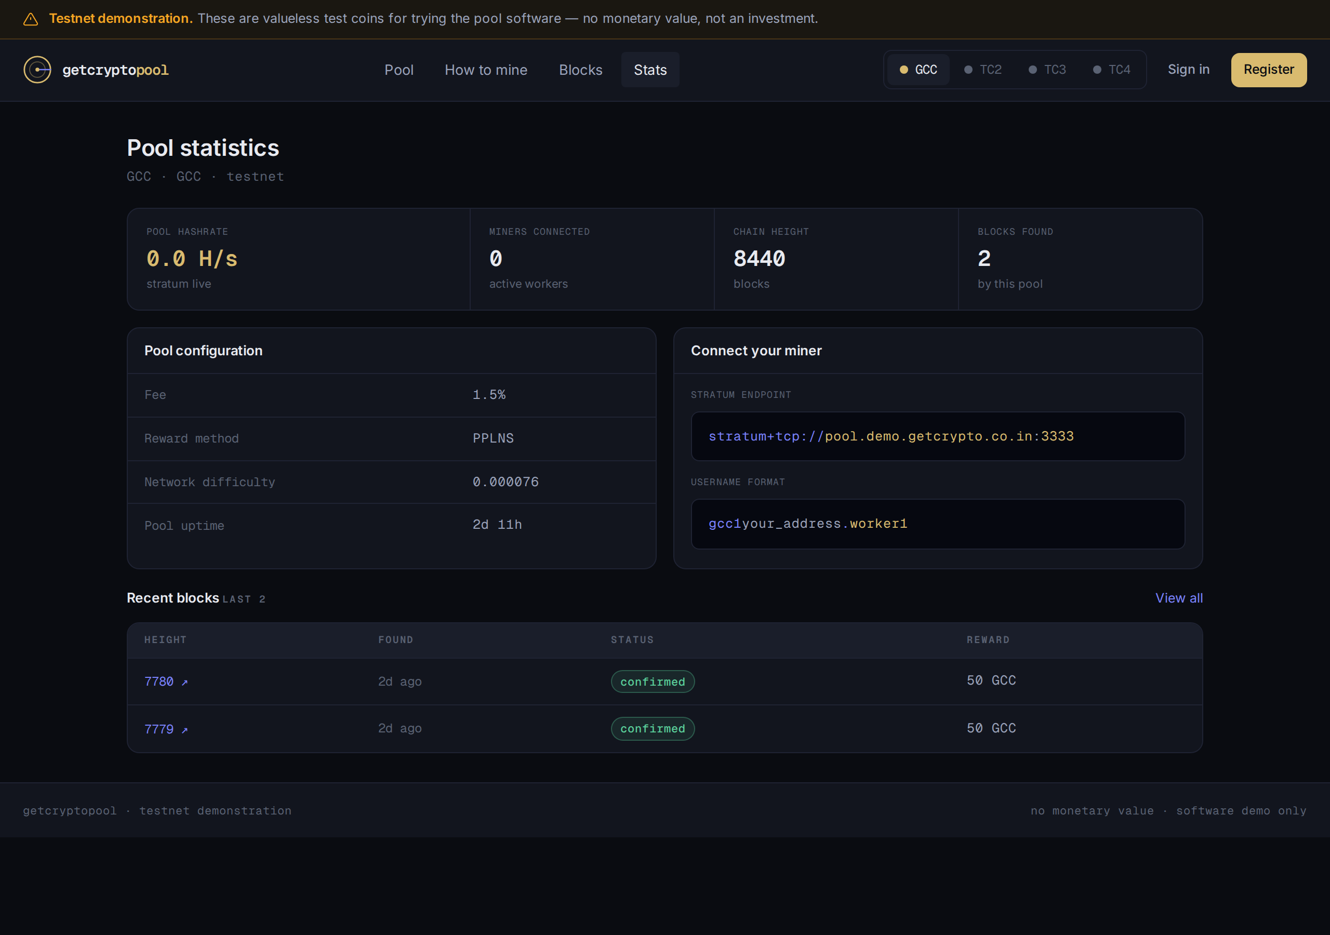Screen dimensions: 1330x935
Task: Click the Connect your miner card title
Action: coord(756,351)
